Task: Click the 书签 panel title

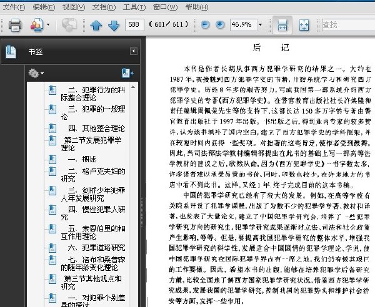Action: [x=36, y=52]
